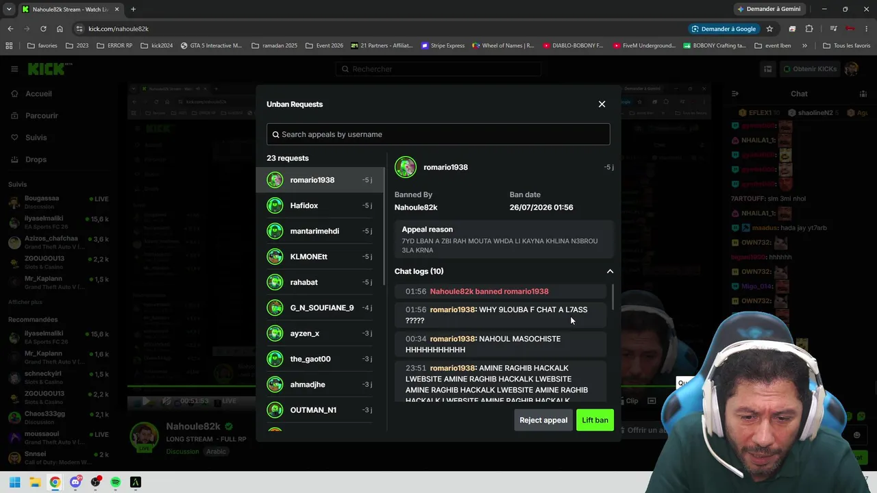Screen dimensions: 877x493
Task: Open the chat users icon
Action: pos(863,94)
